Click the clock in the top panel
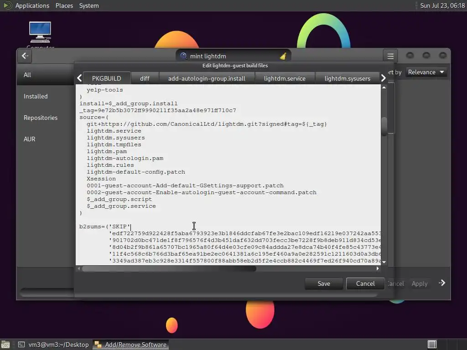 click(x=442, y=5)
